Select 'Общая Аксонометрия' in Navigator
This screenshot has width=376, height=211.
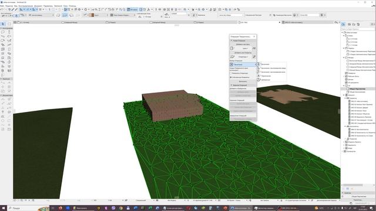pos(357,92)
